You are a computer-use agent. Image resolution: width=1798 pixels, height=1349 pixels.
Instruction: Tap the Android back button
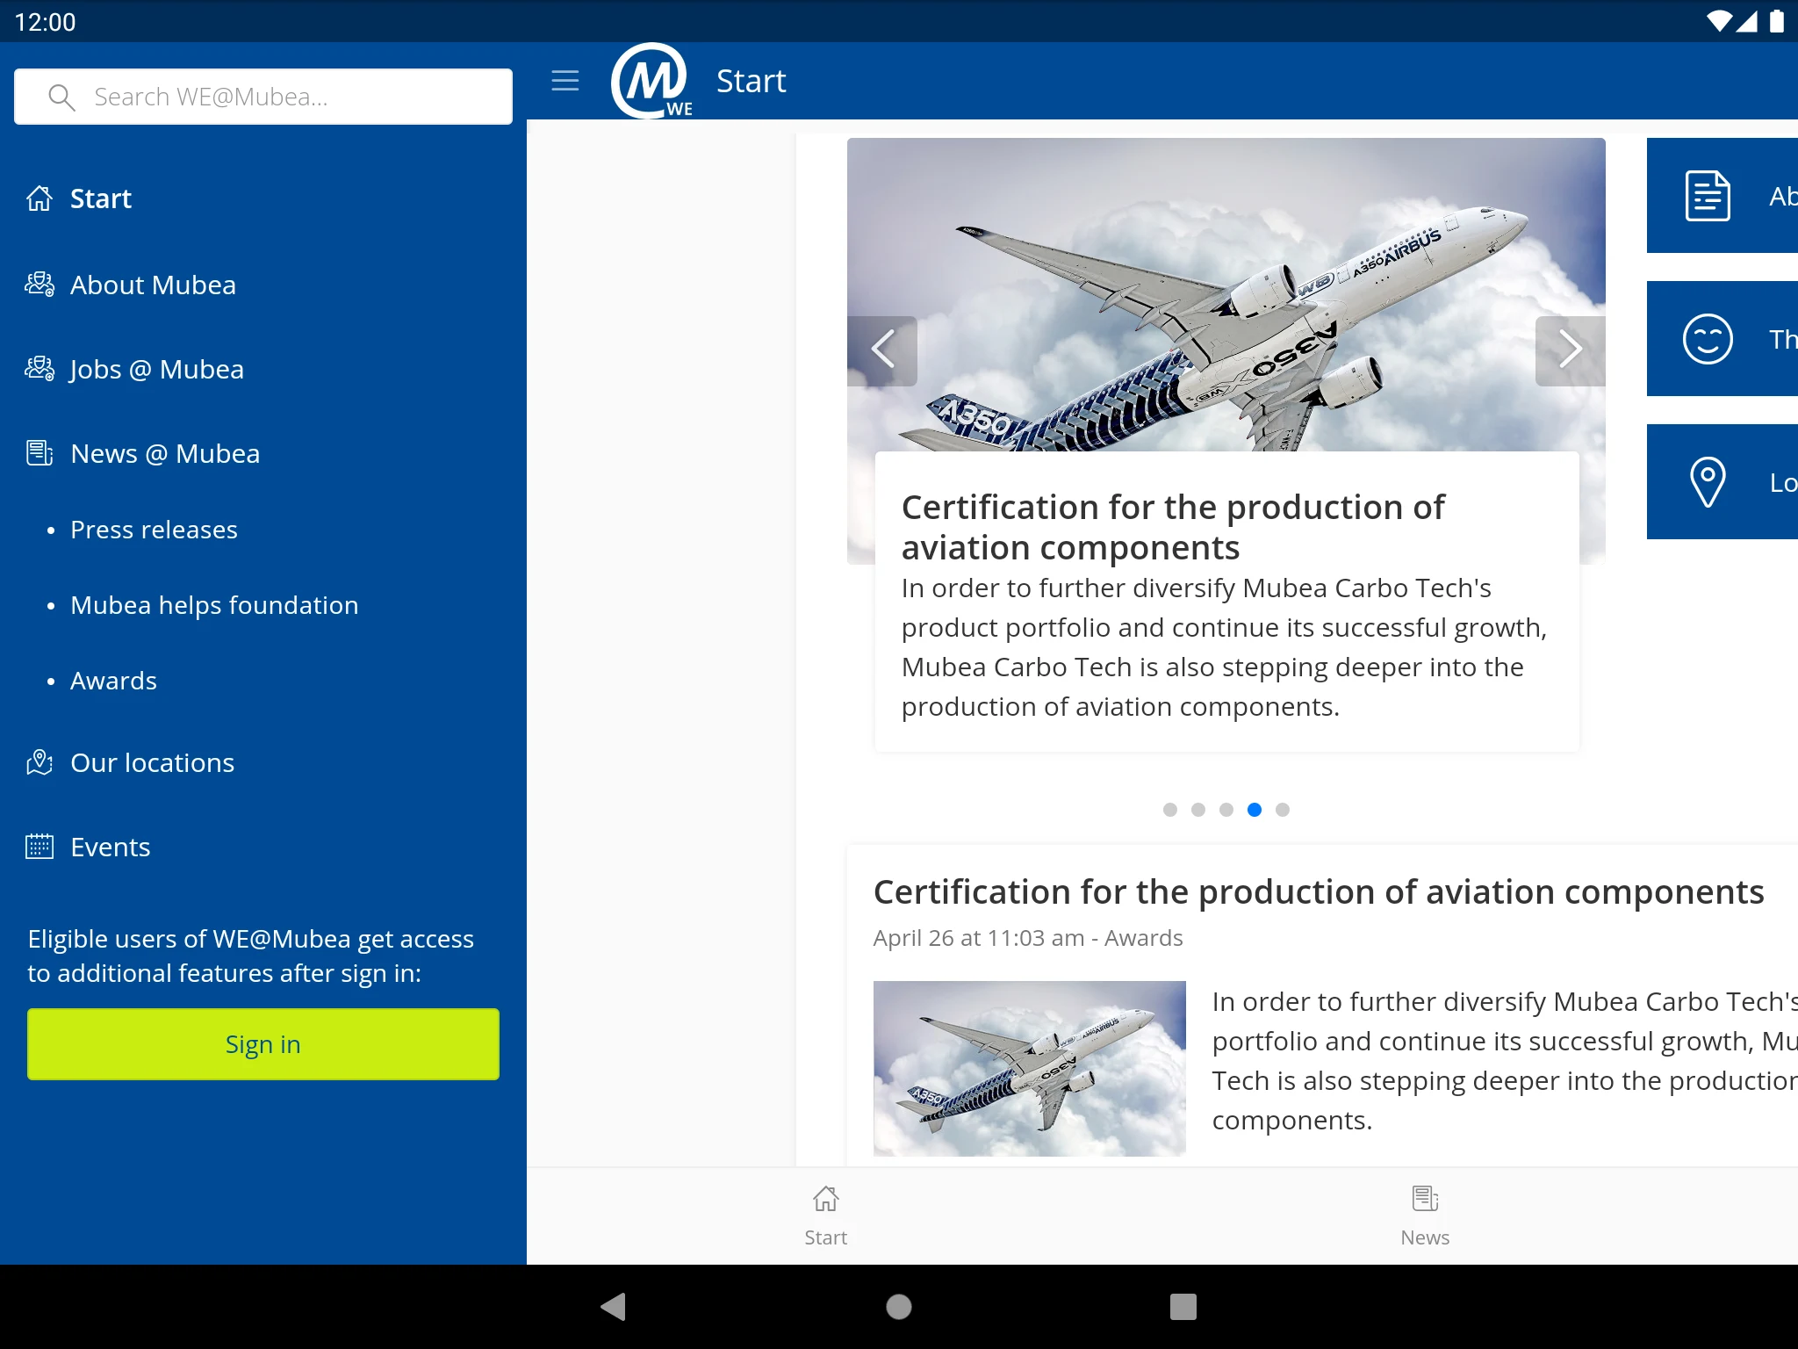[614, 1307]
